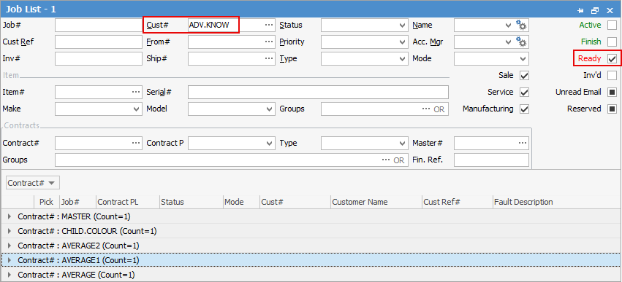Image resolution: width=622 pixels, height=282 pixels.
Task: Sort by the Cust# column header
Action: [x=295, y=202]
